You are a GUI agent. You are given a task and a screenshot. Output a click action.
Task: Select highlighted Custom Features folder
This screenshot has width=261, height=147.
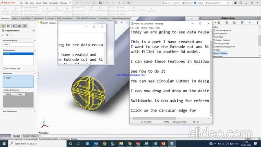(x=220, y=53)
